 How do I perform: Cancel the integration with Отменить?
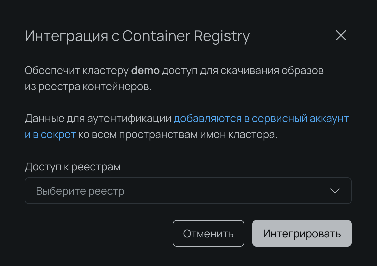208,233
